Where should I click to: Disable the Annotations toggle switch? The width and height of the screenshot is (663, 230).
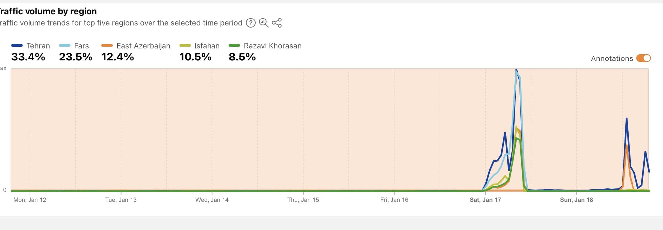pos(643,58)
